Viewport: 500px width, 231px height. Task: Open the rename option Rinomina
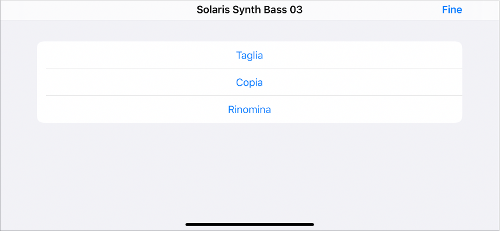(x=249, y=110)
